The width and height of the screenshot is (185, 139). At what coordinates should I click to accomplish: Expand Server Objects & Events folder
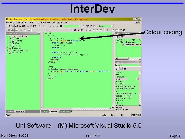point(7,50)
